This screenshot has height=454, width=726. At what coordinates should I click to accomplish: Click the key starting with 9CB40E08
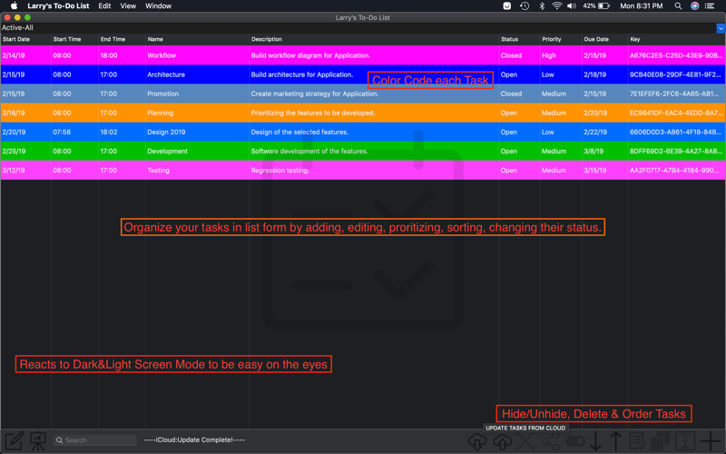point(675,74)
